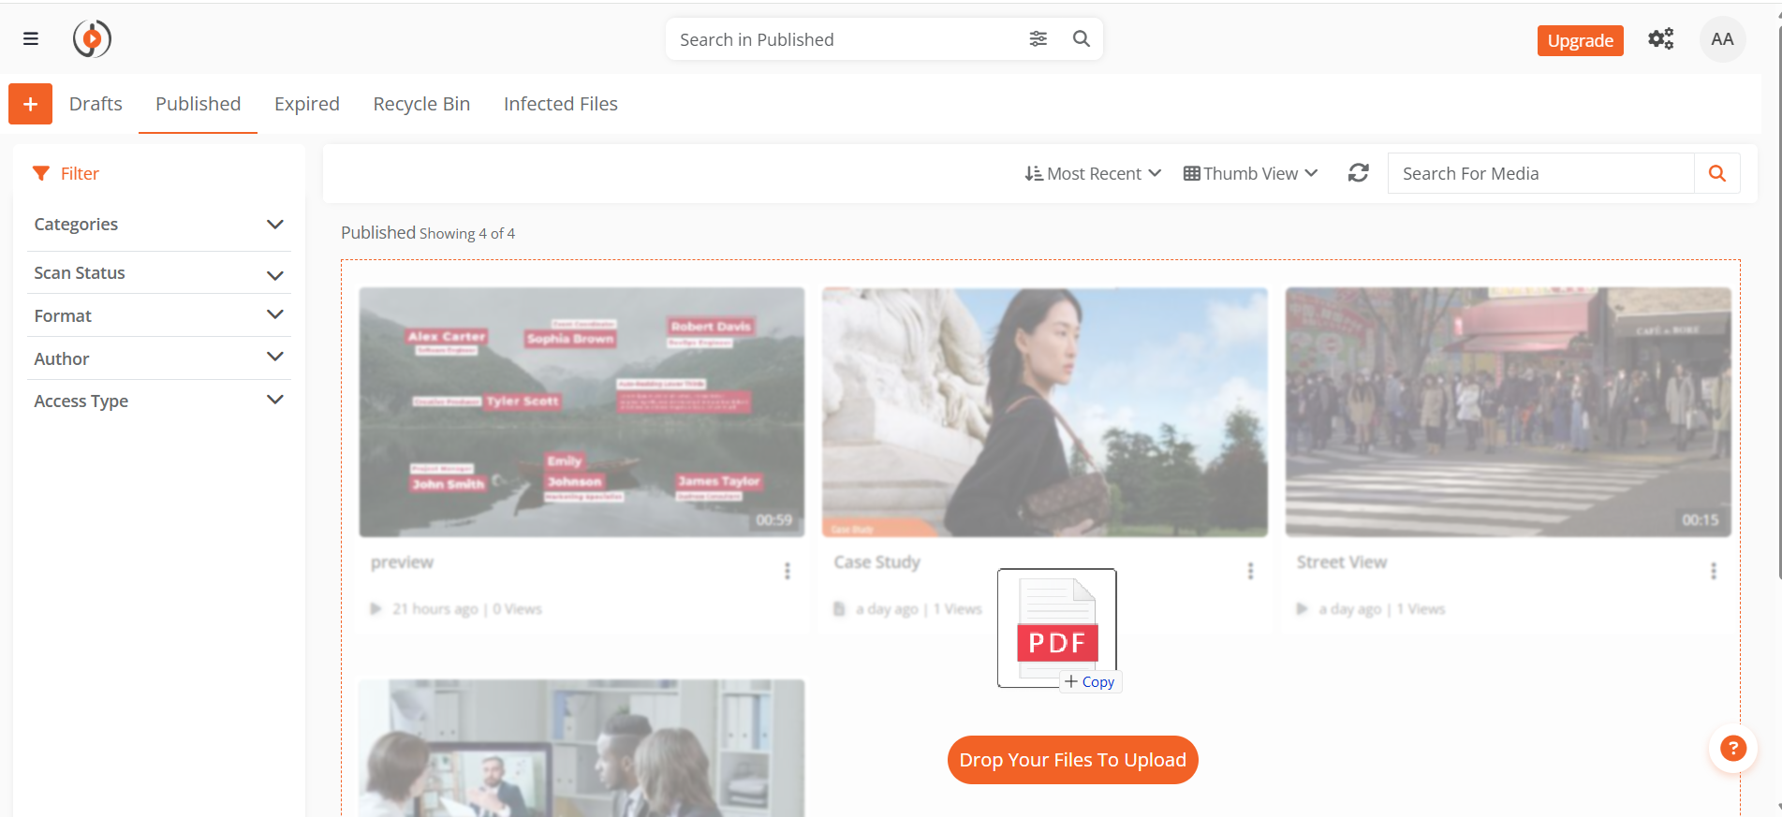This screenshot has height=817, width=1782.
Task: Click the orange plus add media button
Action: pyautogui.click(x=30, y=104)
